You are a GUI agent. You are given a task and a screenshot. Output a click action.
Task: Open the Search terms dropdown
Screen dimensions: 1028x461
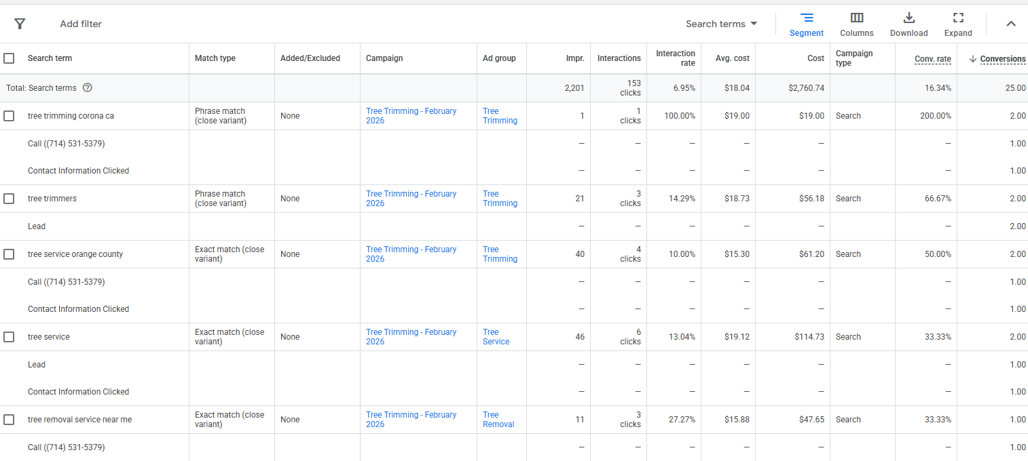(x=721, y=24)
